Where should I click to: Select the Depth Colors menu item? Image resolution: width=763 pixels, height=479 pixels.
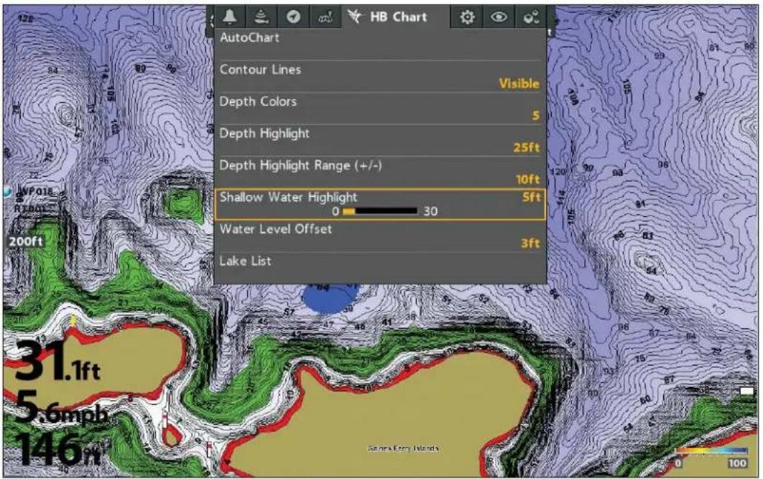coord(380,108)
